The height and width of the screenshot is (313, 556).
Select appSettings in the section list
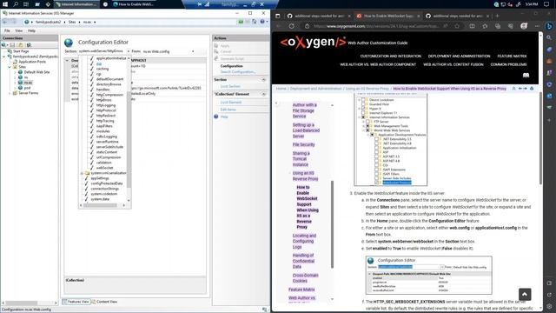[100, 178]
